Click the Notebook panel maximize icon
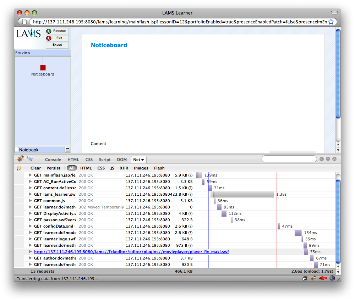The image size is (355, 301). pos(67,150)
